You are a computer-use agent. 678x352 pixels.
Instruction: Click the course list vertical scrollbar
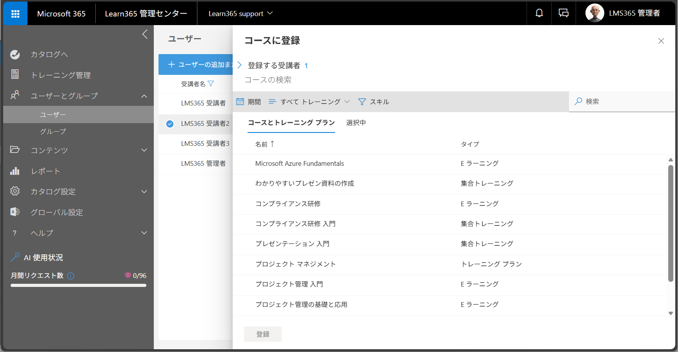(671, 223)
